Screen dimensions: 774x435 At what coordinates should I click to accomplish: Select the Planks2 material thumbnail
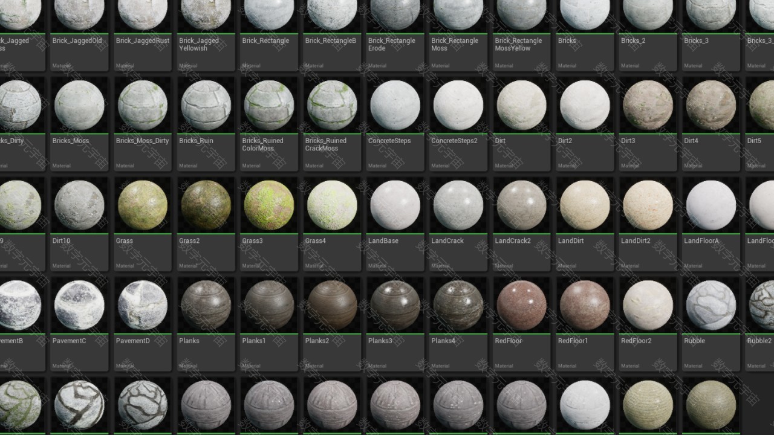point(332,304)
